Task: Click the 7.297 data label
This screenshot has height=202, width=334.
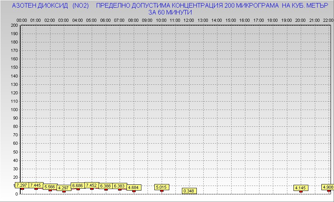Action: (x=22, y=186)
